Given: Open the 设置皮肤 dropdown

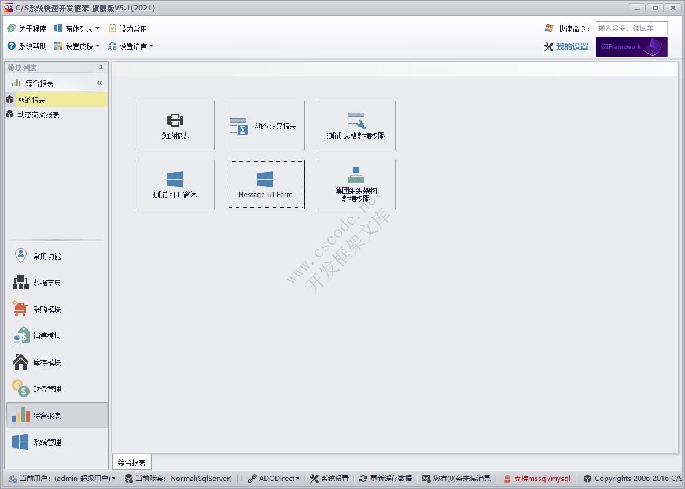Looking at the screenshot, I should pos(77,46).
